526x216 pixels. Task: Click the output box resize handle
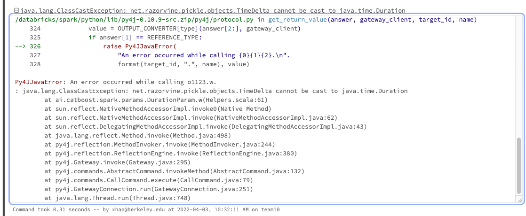[519, 200]
